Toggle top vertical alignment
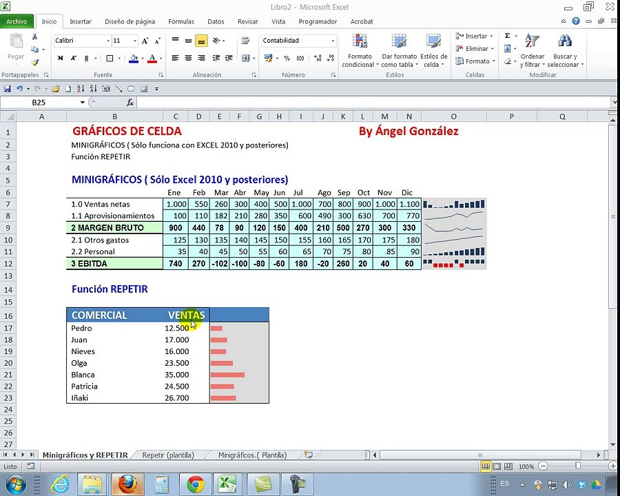620x496 pixels. pyautogui.click(x=175, y=41)
